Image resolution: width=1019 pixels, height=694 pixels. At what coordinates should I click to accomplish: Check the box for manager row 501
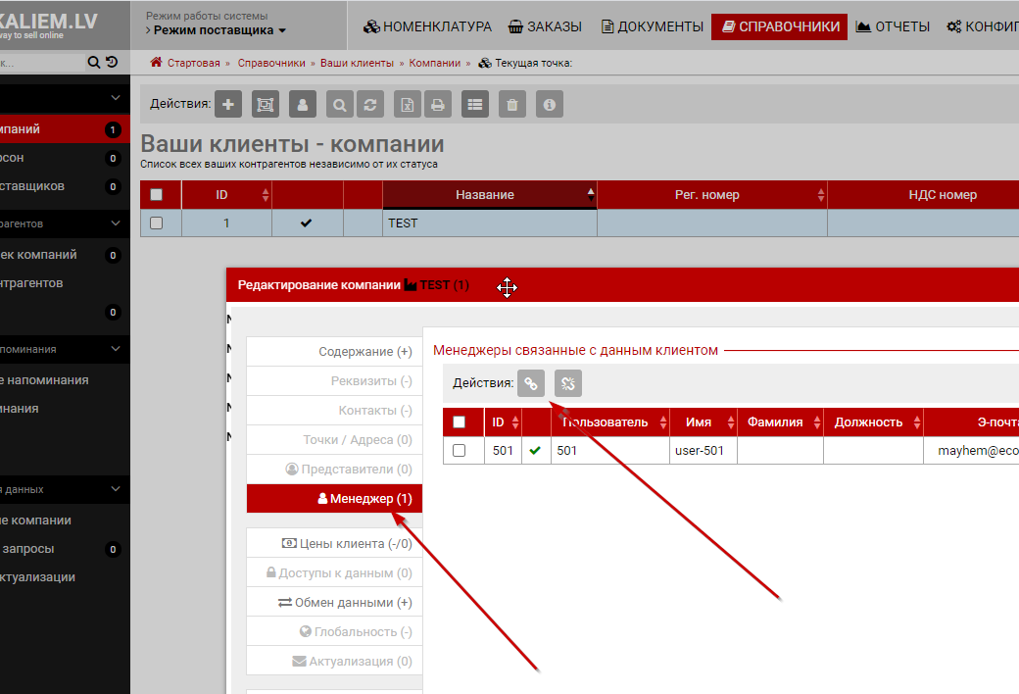coord(459,451)
